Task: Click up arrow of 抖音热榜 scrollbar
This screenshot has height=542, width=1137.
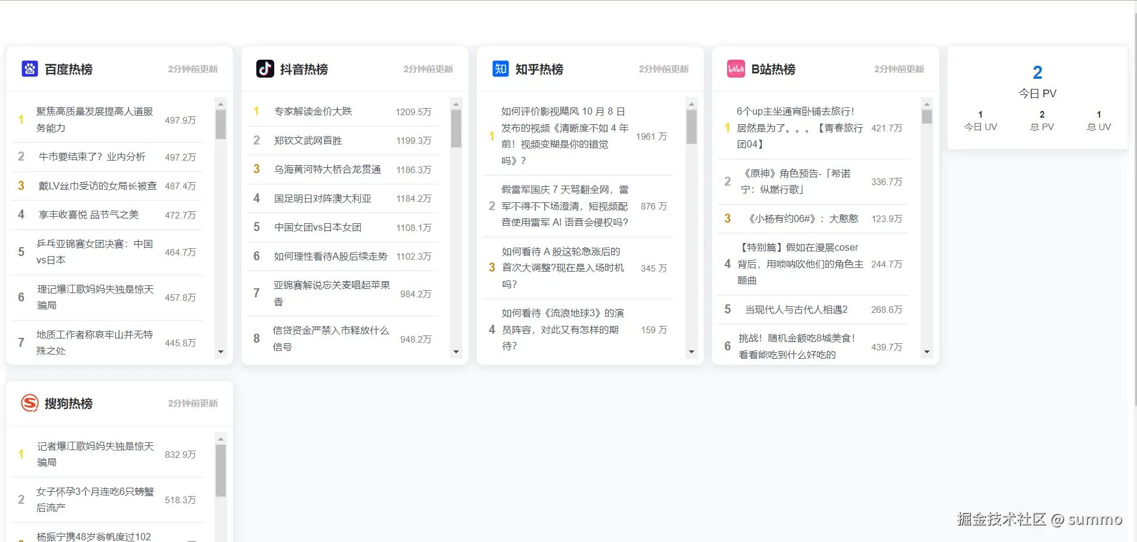Action: pos(456,104)
